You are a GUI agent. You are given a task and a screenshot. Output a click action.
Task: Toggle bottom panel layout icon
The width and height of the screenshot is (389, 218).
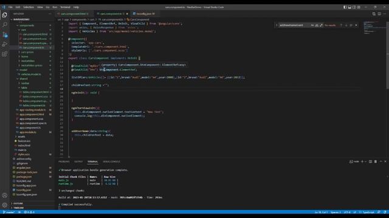click(x=349, y=7)
